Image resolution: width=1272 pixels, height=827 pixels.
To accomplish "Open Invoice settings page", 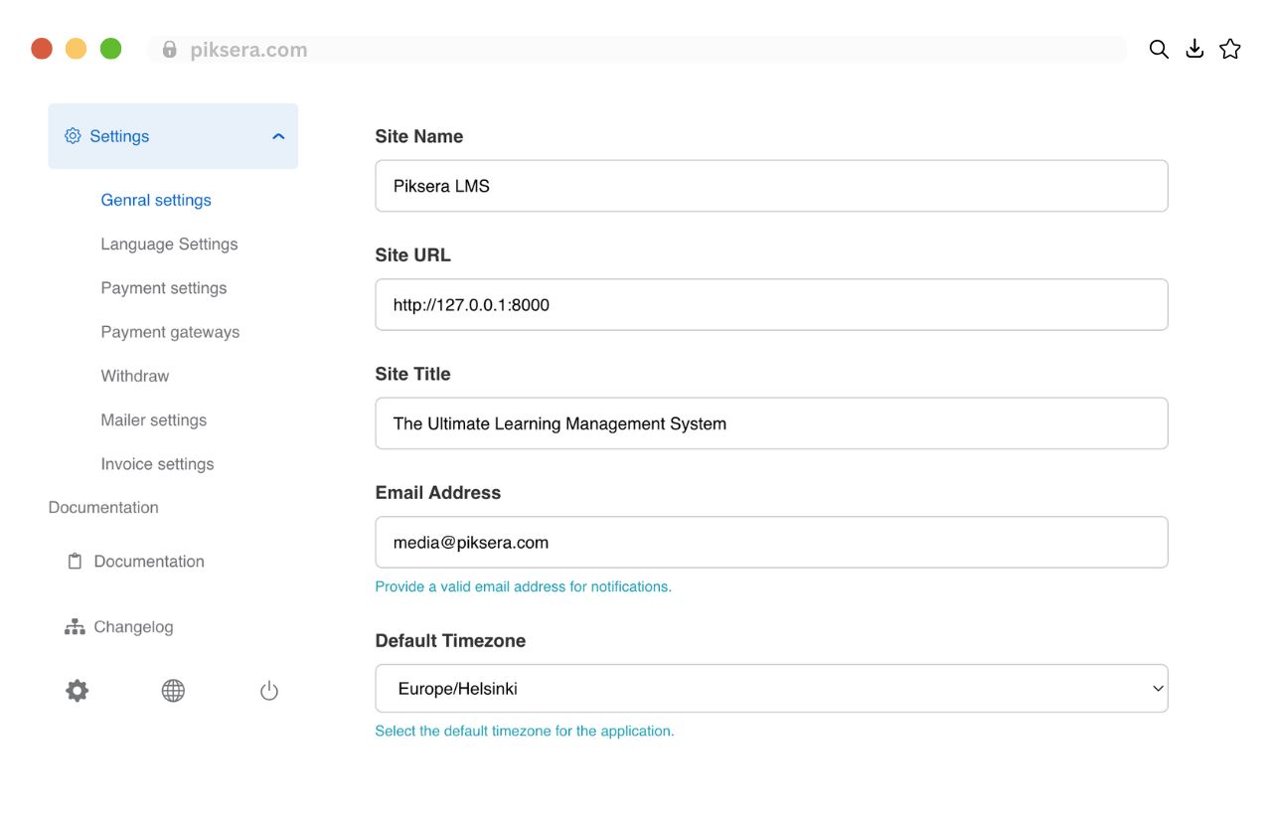I will click(157, 464).
